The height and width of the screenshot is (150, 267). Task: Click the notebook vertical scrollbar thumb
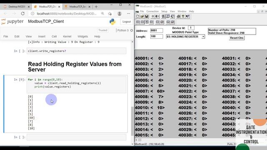tap(132, 121)
